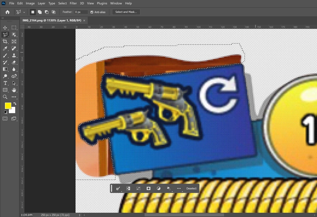
Task: Click Fill selection in contextual task bar
Action: point(169,188)
